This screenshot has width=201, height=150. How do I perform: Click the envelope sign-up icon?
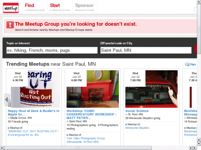[x=187, y=64]
